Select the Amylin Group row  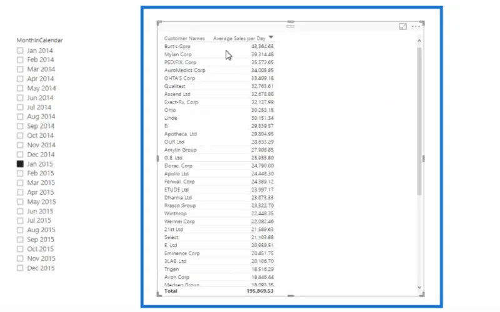tap(219, 150)
